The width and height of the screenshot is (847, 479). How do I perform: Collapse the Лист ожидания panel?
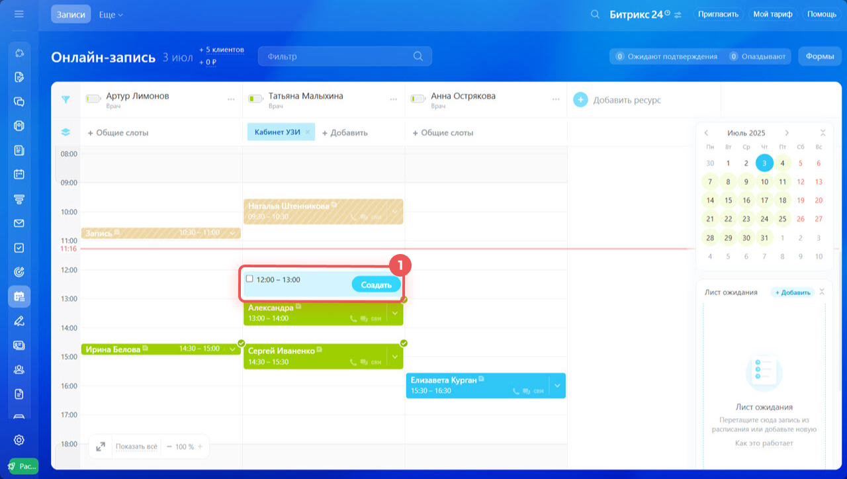point(822,292)
